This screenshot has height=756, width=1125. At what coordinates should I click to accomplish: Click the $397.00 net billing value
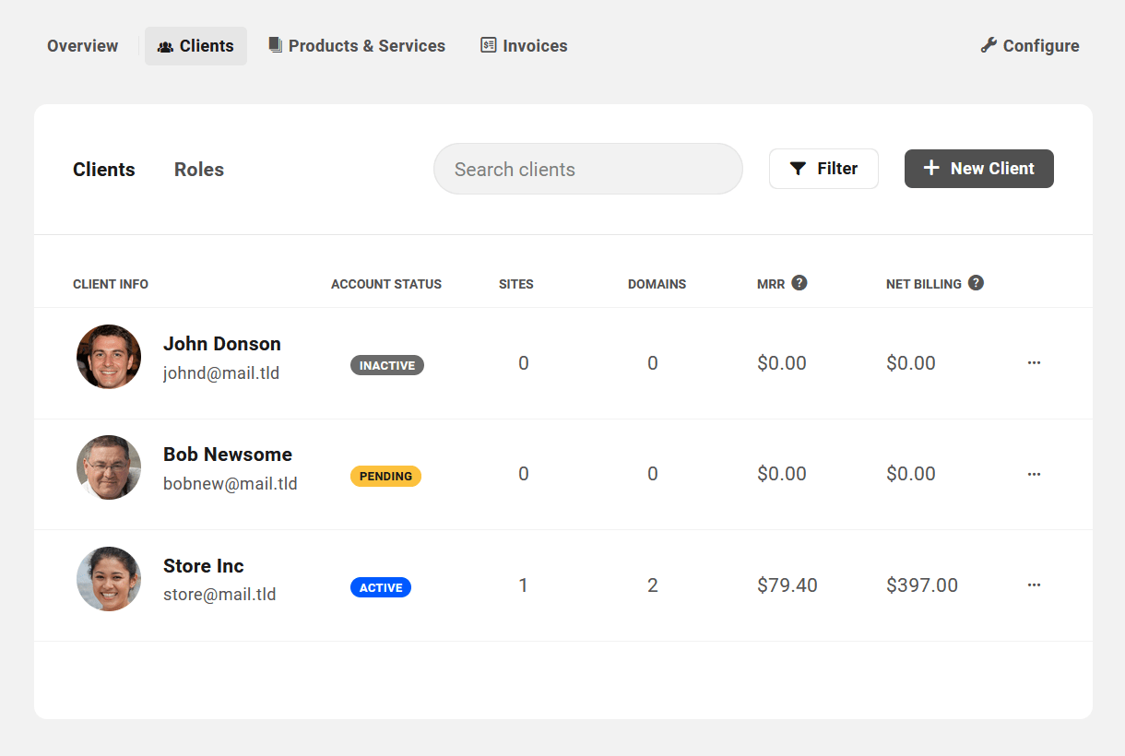[x=922, y=585]
